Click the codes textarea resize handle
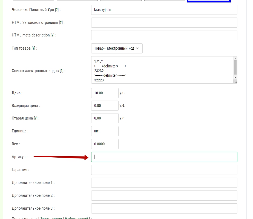Screen dimensions: 253x219 pos(235,82)
